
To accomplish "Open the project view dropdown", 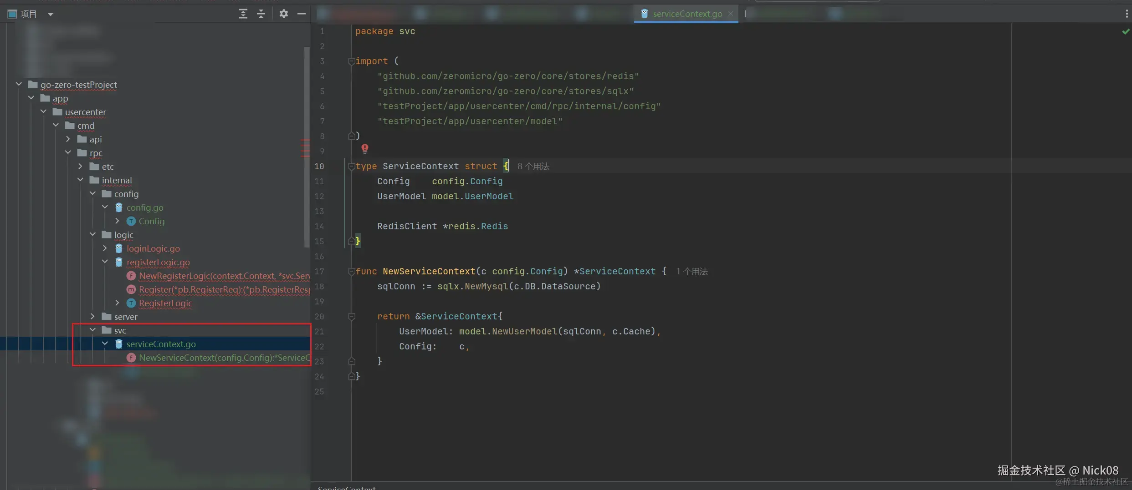I will pos(51,14).
